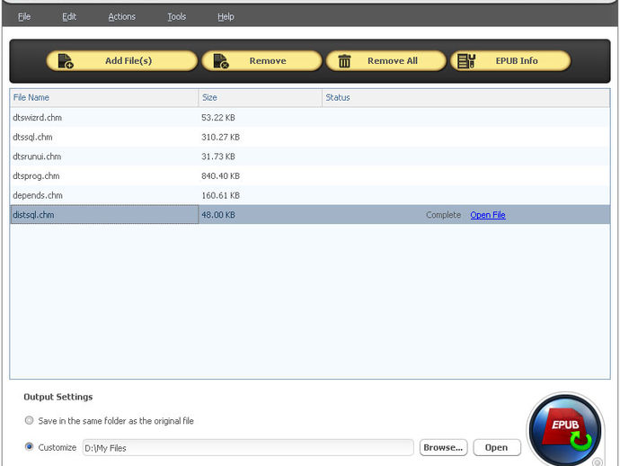Select the dtswizrd.chm row

(310, 118)
